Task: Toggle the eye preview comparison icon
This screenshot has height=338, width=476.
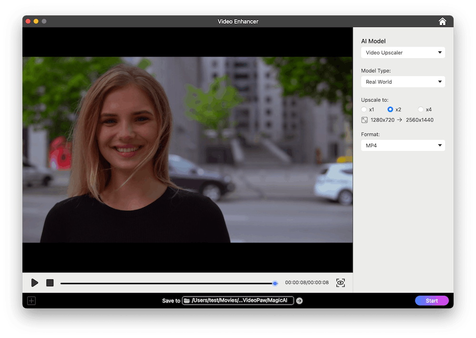Action: pos(340,283)
